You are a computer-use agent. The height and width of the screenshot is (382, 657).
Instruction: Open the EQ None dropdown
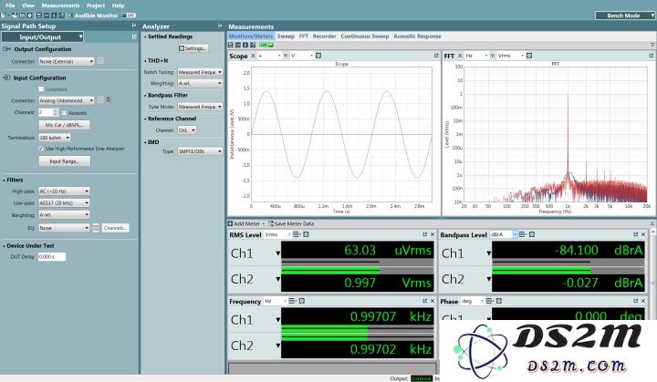pyautogui.click(x=64, y=228)
